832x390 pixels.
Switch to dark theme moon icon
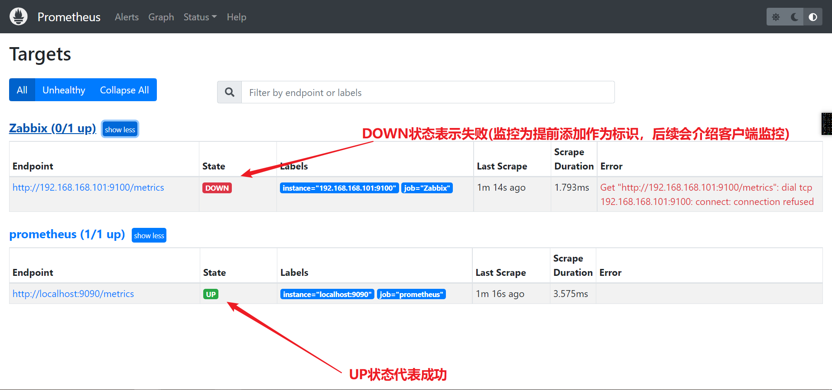(794, 17)
